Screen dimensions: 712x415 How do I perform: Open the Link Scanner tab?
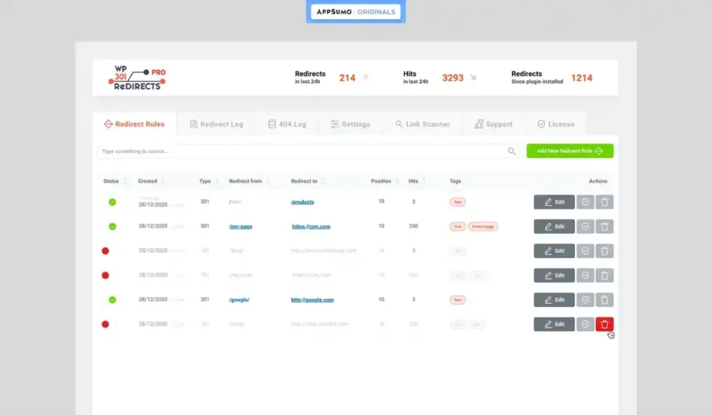click(422, 124)
